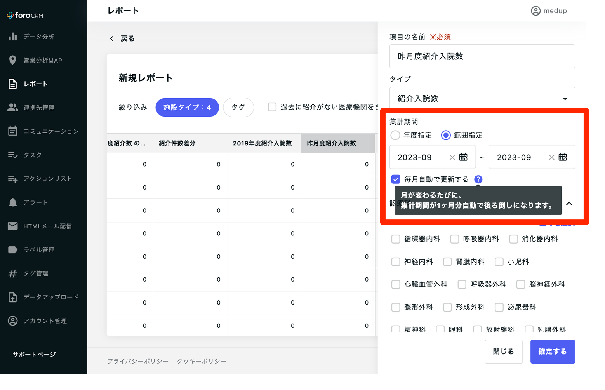Viewport: 605px width, 390px height.
Task: Select the 年度指定 radio button
Action: coord(395,135)
